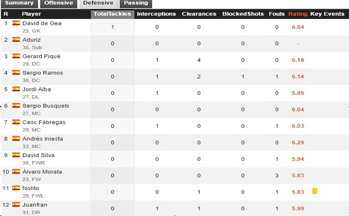Image resolution: width=349 pixels, height=216 pixels.
Task: Click Spain flag beside Aduriz
Action: pyautogui.click(x=16, y=39)
